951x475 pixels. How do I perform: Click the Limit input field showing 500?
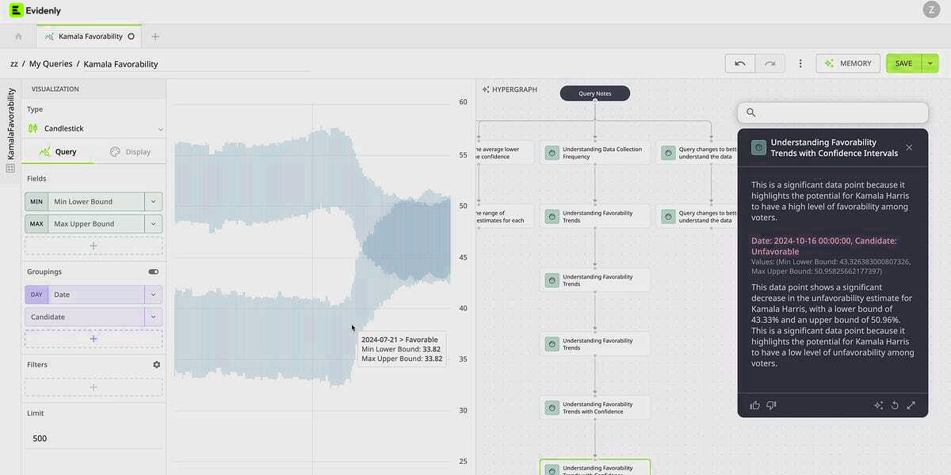tap(94, 438)
